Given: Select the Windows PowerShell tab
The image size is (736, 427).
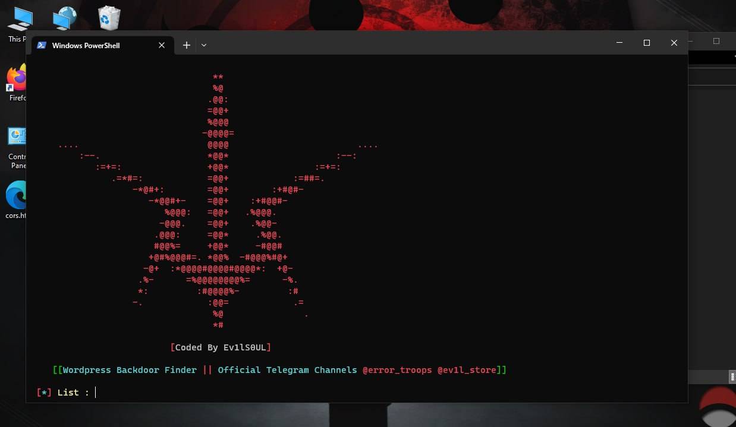Looking at the screenshot, I should pos(103,45).
